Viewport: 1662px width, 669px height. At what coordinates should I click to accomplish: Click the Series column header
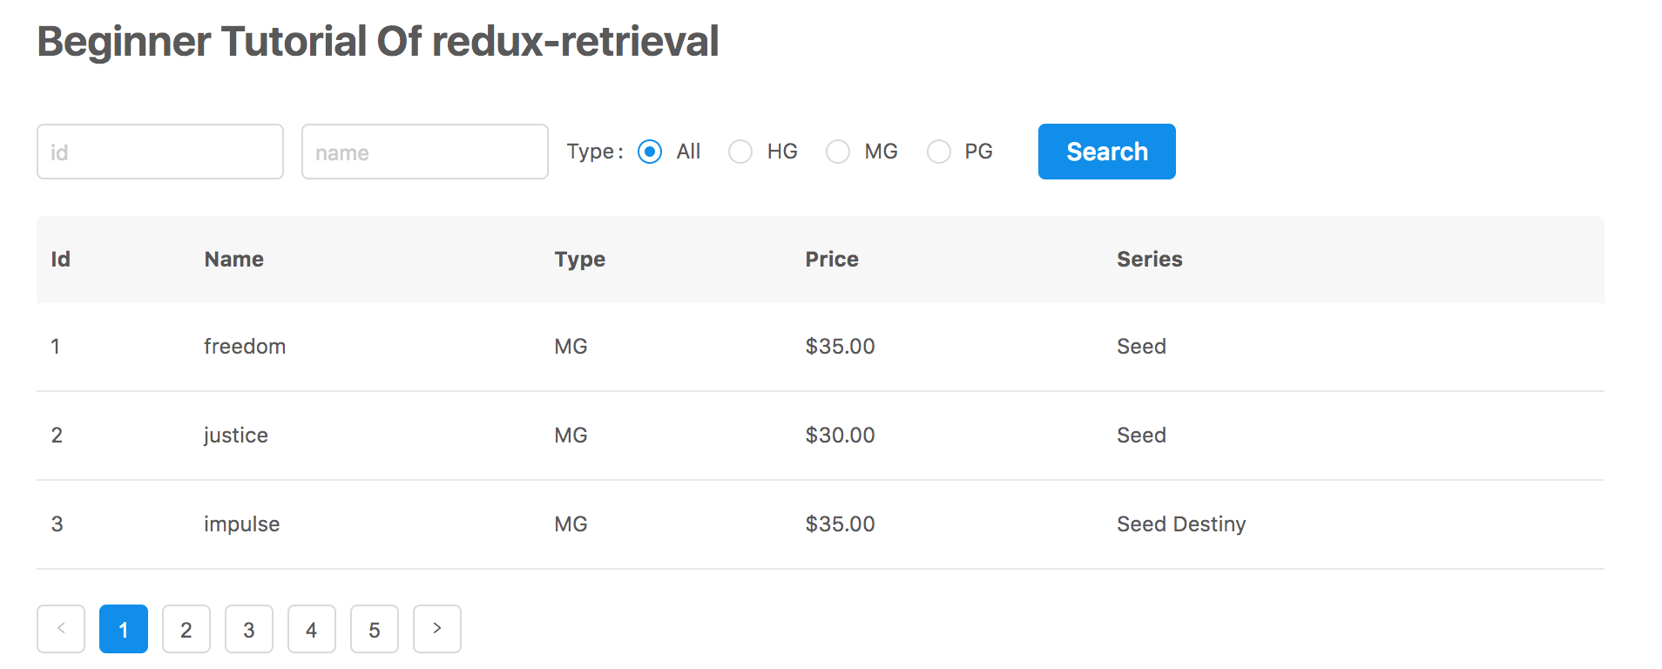coord(1150,260)
